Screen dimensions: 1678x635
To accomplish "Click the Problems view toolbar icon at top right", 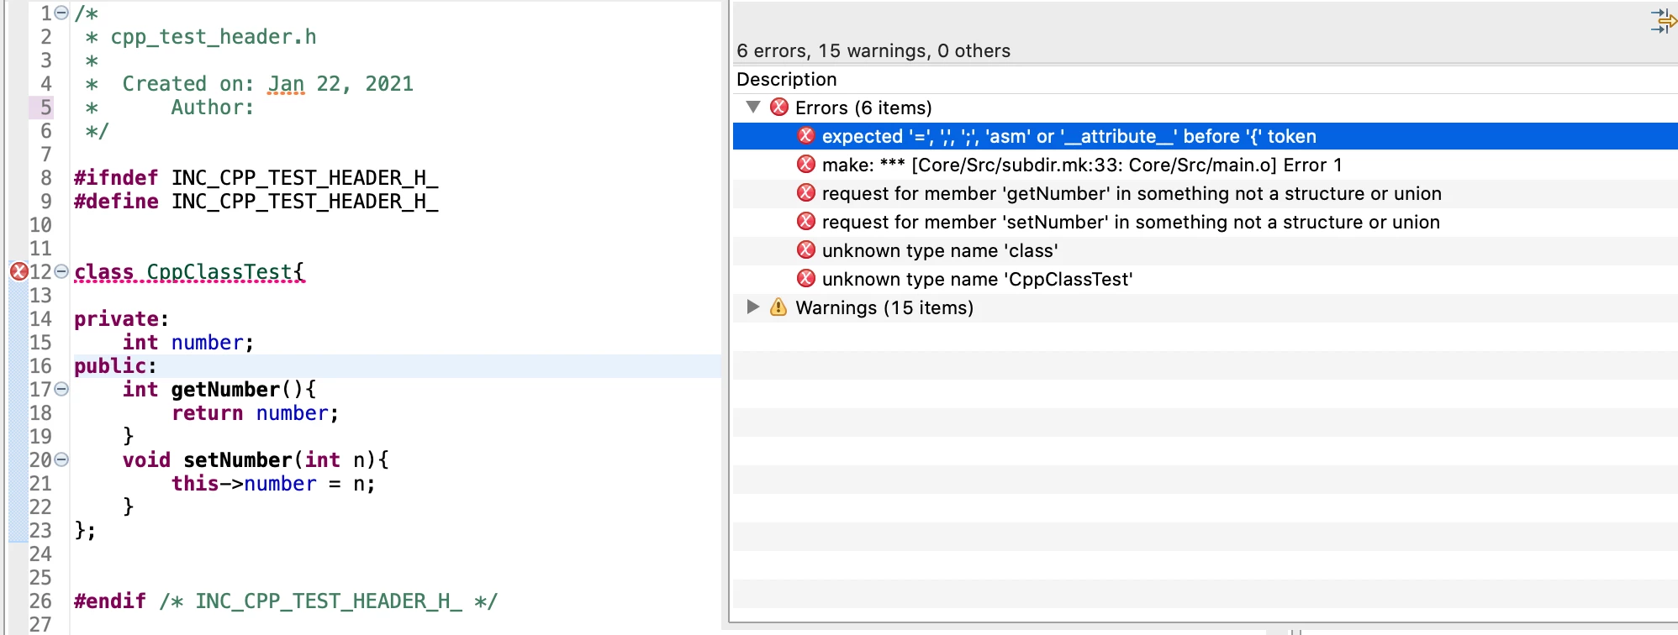I will (x=1664, y=21).
